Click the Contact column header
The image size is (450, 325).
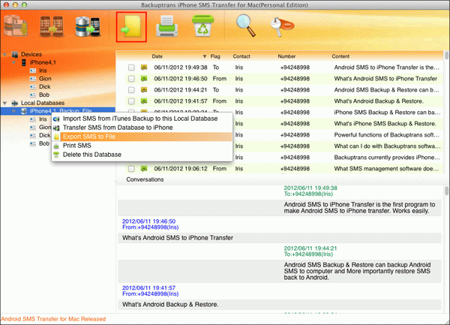click(x=241, y=56)
